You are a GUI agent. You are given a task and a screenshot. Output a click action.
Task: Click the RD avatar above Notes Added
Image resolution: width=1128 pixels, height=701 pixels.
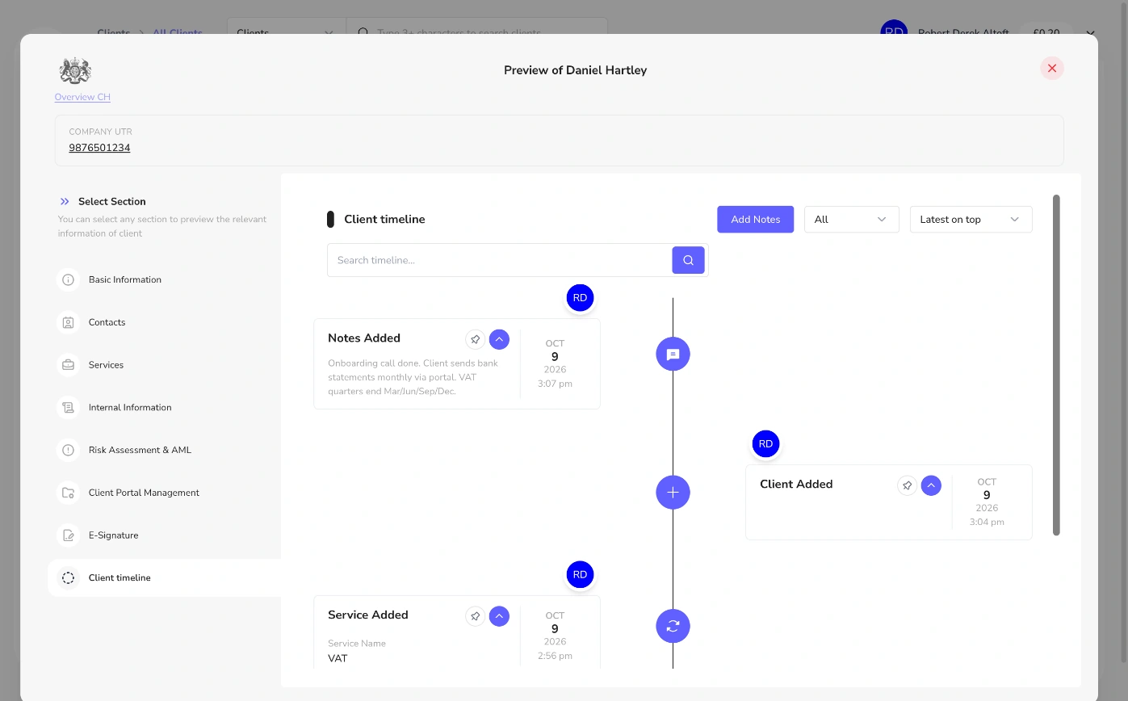coord(580,297)
